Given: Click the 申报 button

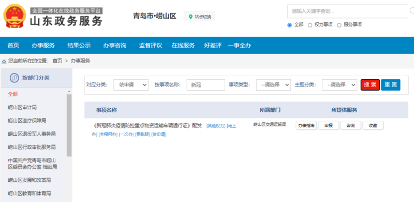Looking at the screenshot, I should pos(329,125).
